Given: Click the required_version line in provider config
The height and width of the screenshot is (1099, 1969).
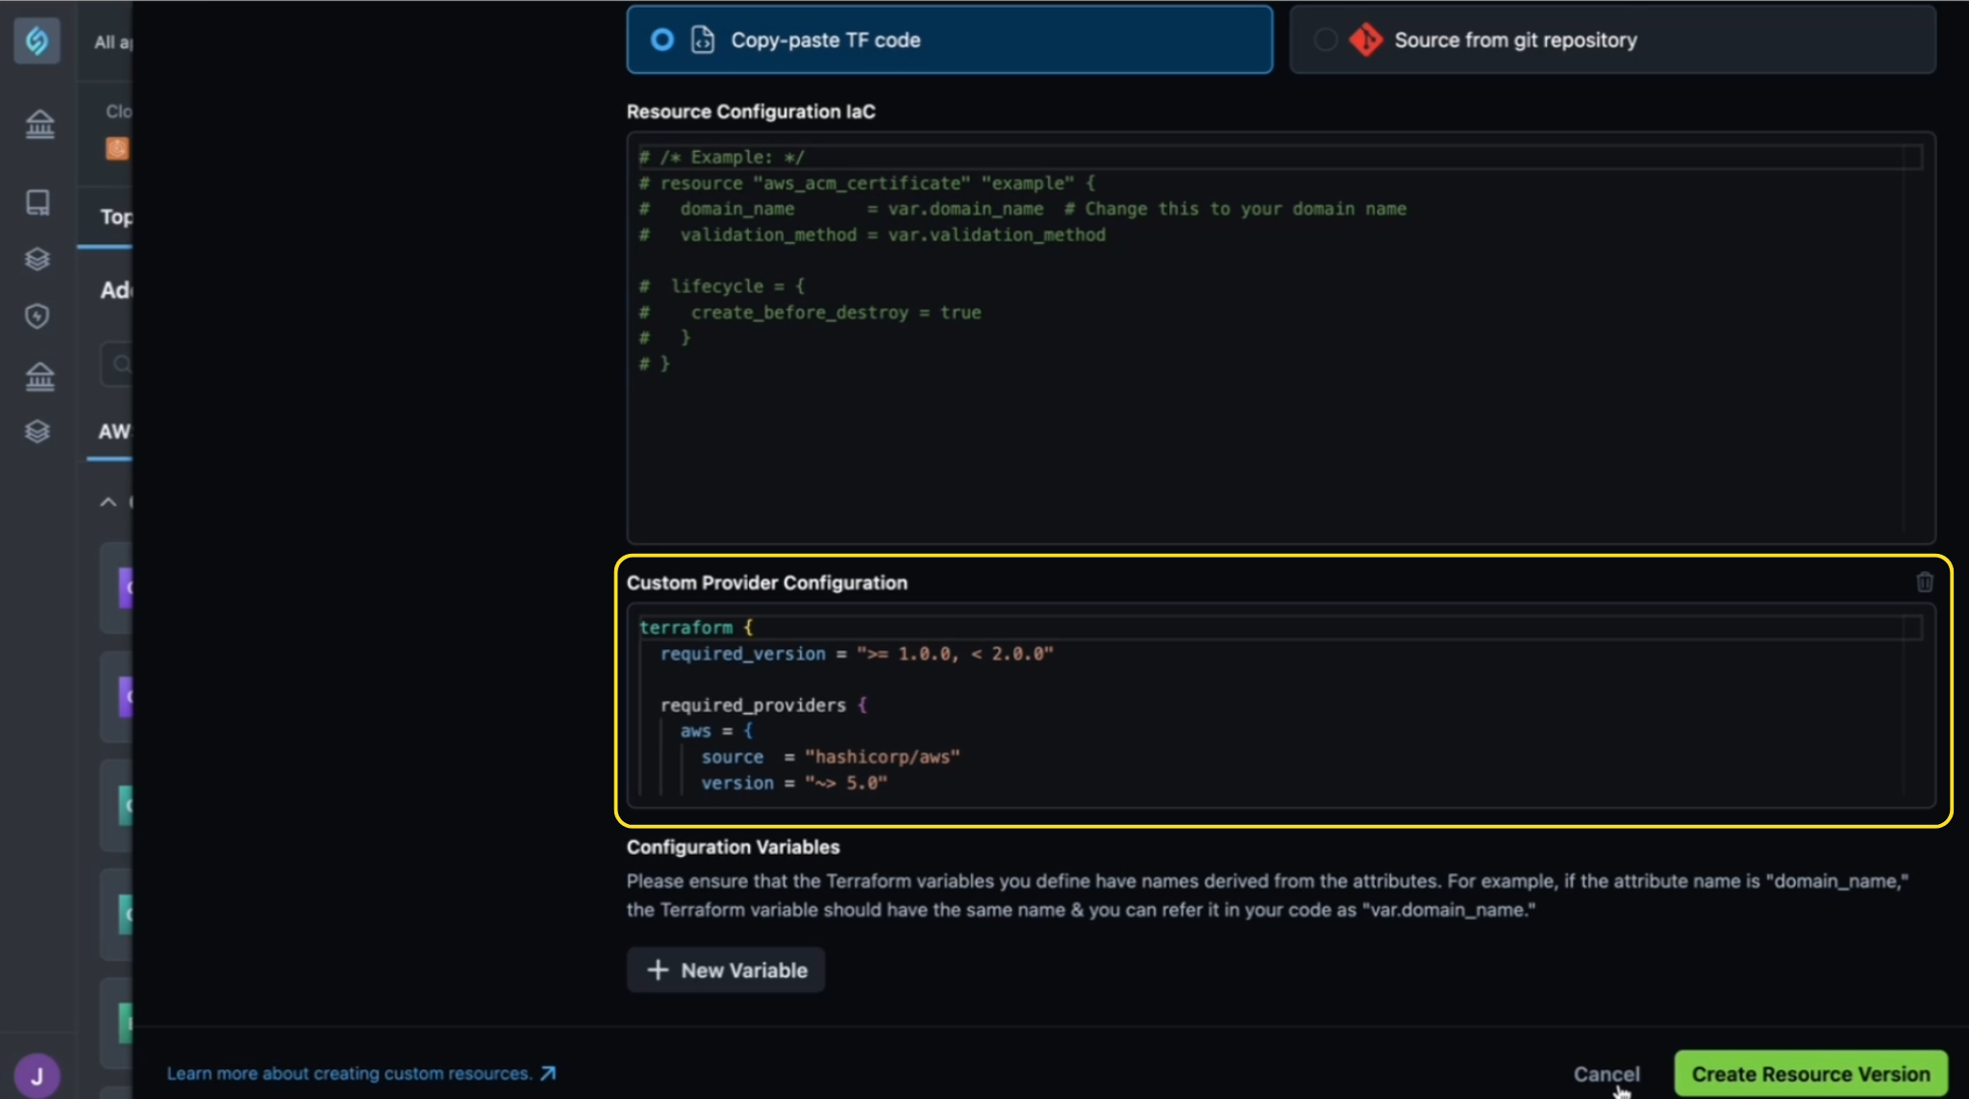Looking at the screenshot, I should point(857,654).
